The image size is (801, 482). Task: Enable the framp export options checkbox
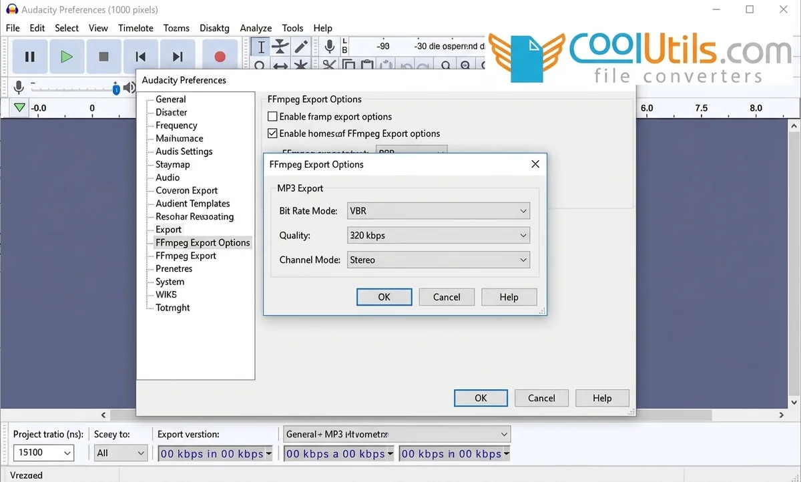(272, 116)
